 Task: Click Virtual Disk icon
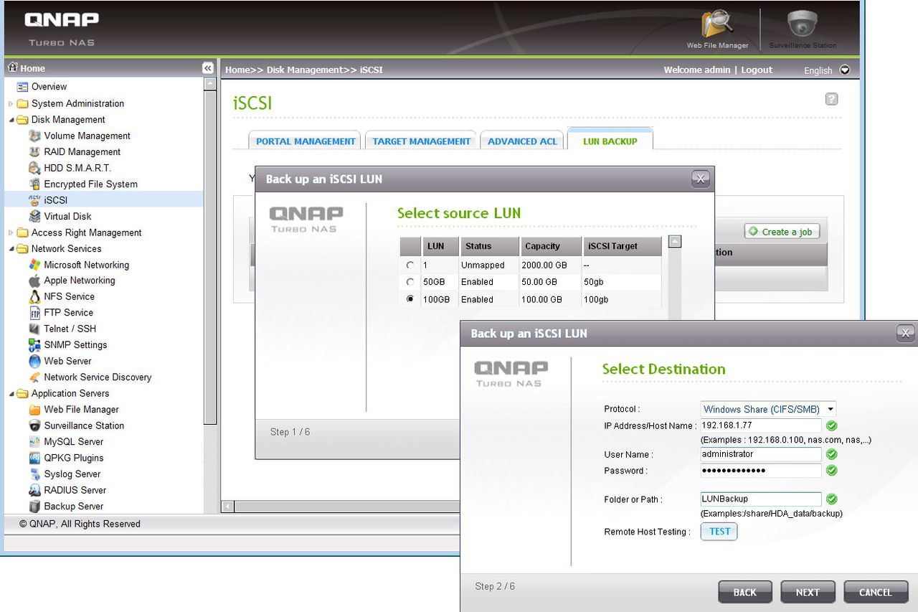pos(34,216)
